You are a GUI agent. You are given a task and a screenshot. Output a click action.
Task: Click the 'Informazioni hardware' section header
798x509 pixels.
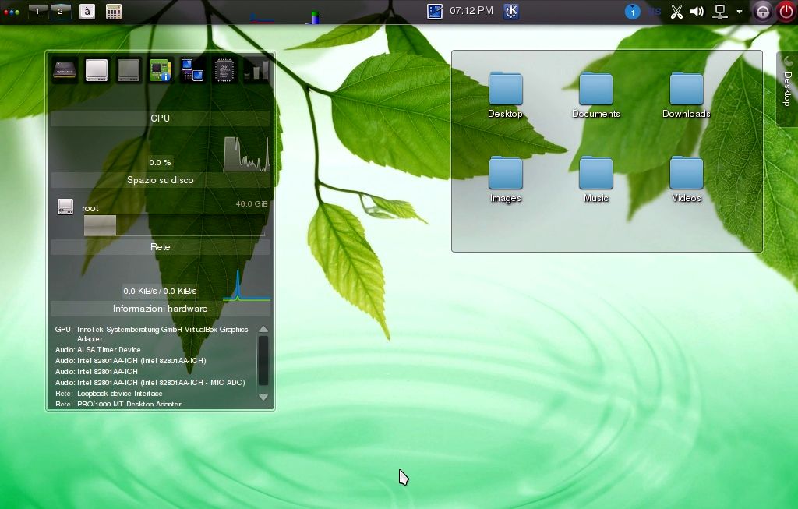coord(161,309)
